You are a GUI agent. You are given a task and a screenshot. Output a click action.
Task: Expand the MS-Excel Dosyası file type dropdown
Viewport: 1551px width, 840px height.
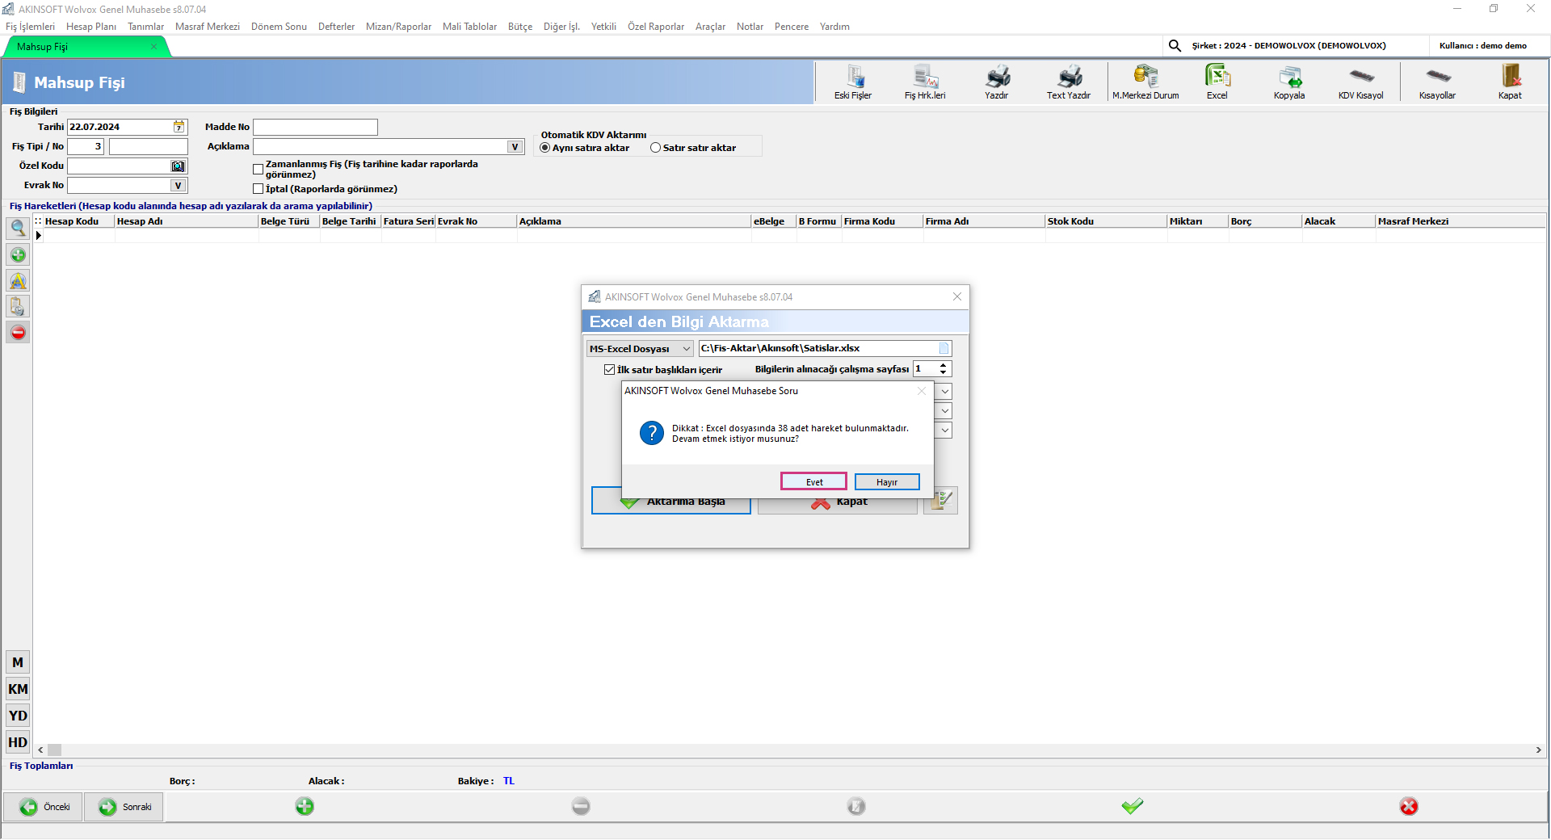pyautogui.click(x=686, y=349)
